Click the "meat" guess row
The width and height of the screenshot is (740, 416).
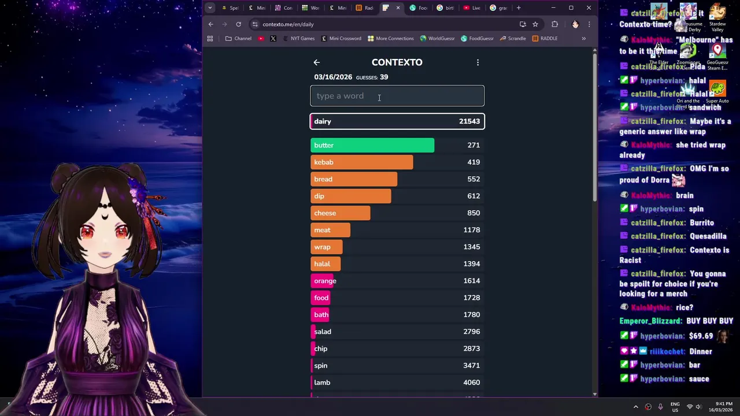(397, 230)
